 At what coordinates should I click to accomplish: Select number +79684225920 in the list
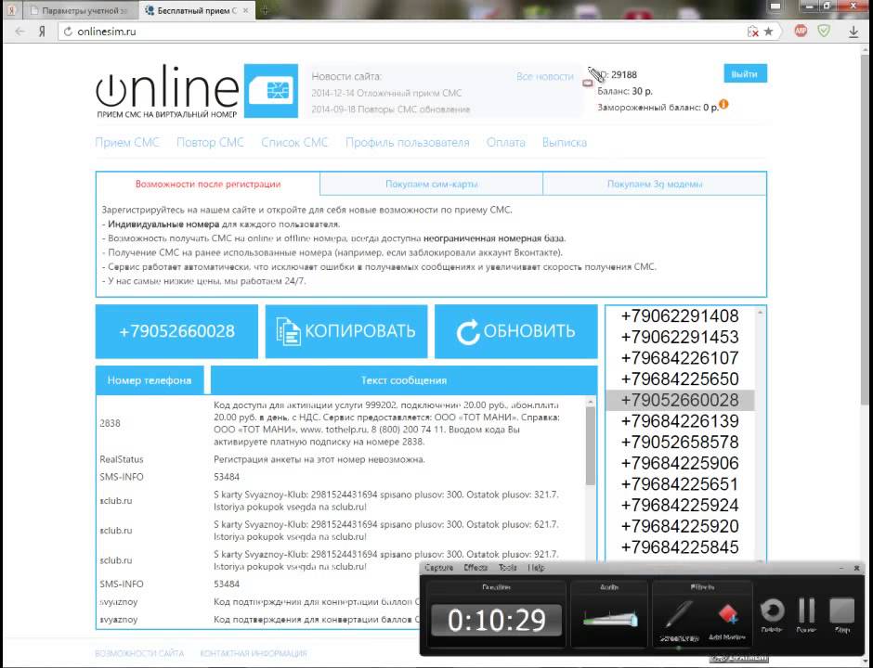pos(680,526)
